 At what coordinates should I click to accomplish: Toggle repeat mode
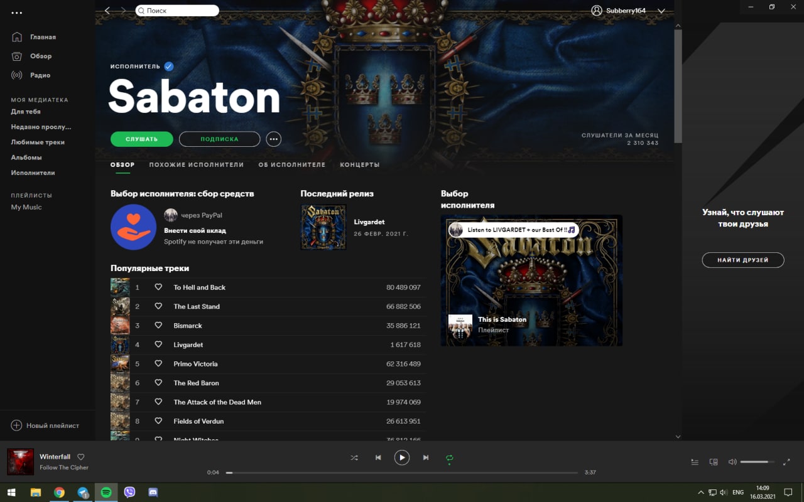click(x=450, y=458)
